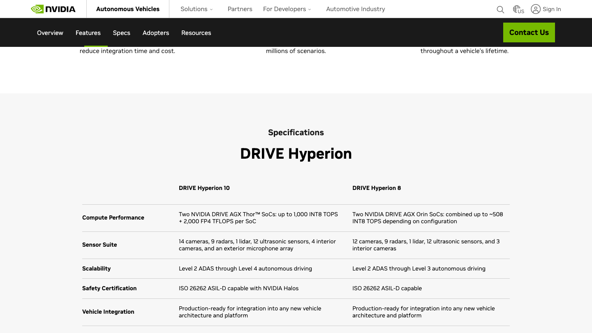Image resolution: width=592 pixels, height=333 pixels.
Task: Click the 'millions of scenarios' text
Action: (x=296, y=51)
